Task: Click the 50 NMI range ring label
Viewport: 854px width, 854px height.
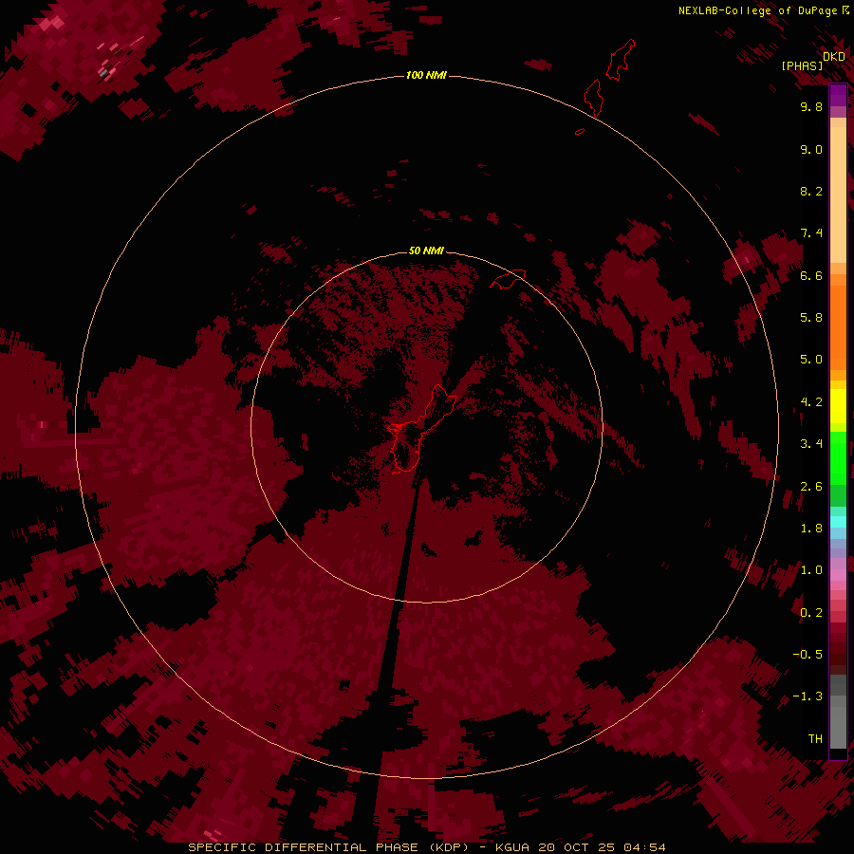Action: click(426, 251)
